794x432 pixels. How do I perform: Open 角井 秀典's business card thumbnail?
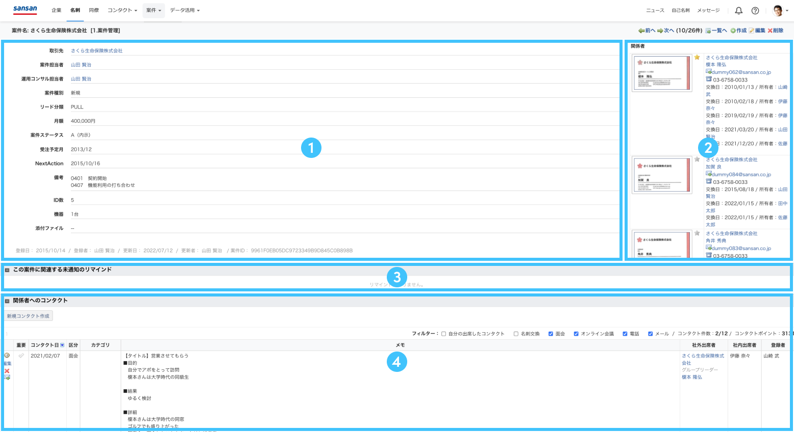[662, 244]
